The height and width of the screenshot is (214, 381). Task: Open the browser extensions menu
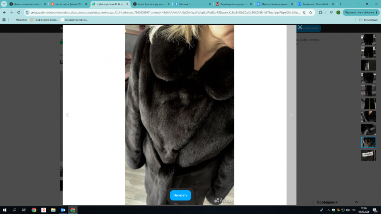coord(320,13)
